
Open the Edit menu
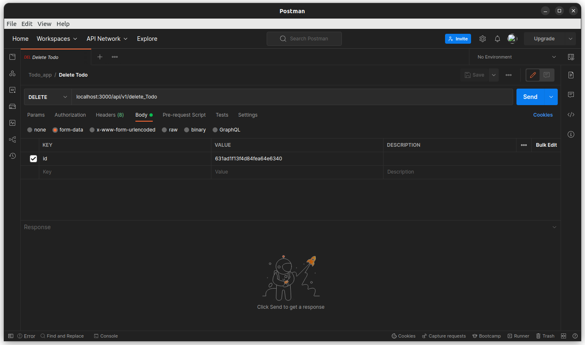tap(27, 24)
